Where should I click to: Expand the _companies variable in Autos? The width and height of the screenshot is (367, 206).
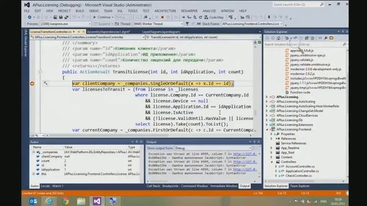[x=33, y=152]
